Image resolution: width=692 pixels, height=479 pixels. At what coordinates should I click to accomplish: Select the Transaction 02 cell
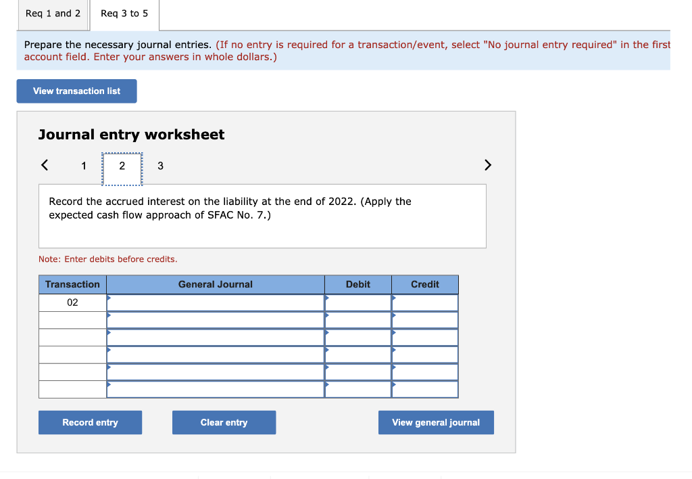(x=72, y=302)
